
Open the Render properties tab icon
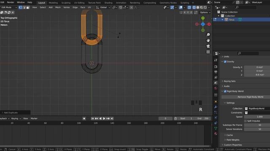(x=216, y=67)
